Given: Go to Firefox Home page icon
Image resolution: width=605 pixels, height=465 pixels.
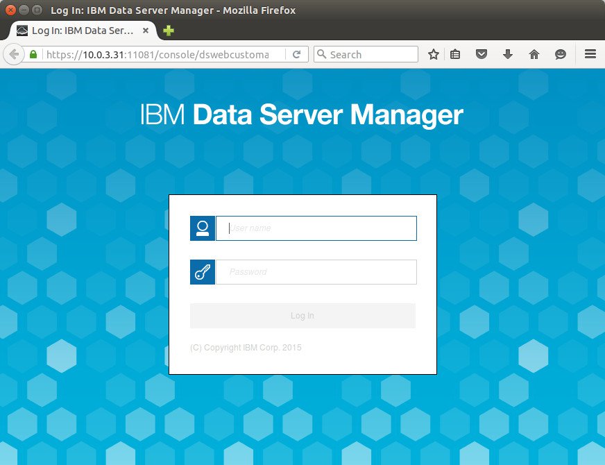Looking at the screenshot, I should pyautogui.click(x=534, y=54).
